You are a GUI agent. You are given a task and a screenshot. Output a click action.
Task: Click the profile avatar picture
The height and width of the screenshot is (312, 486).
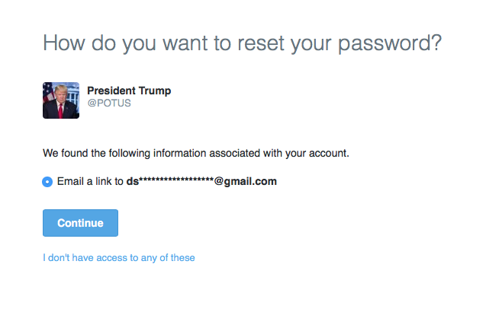[61, 100]
